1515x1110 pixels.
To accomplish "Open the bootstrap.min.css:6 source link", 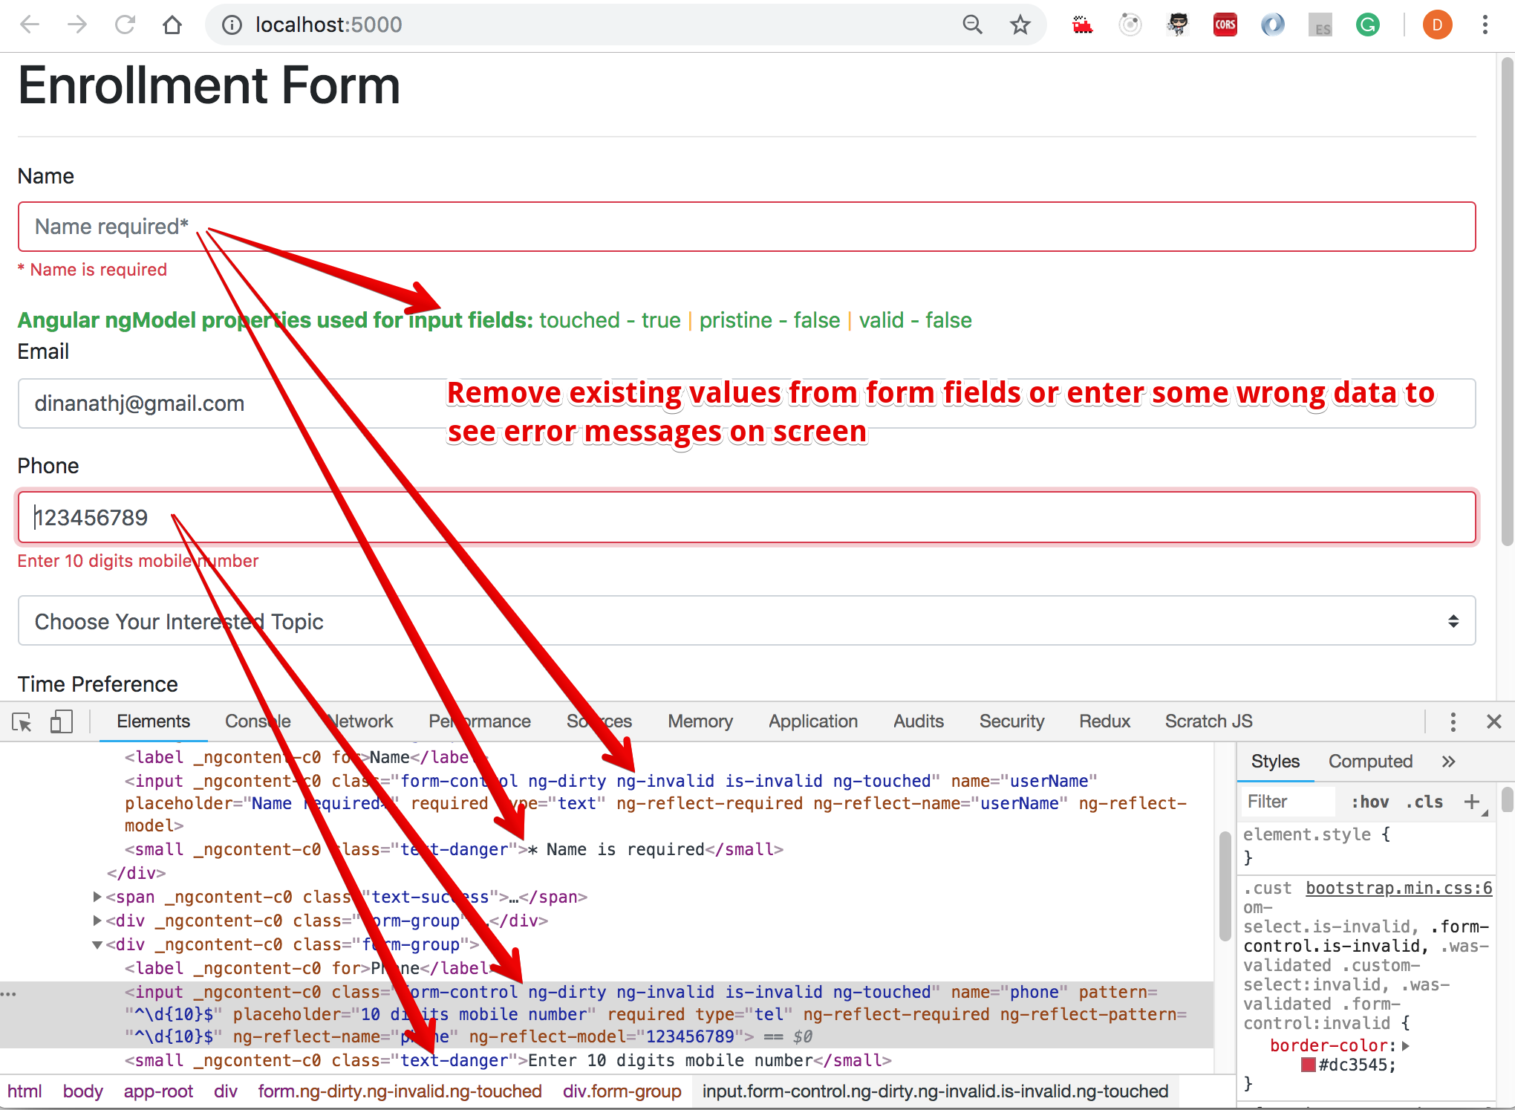I will (x=1398, y=888).
